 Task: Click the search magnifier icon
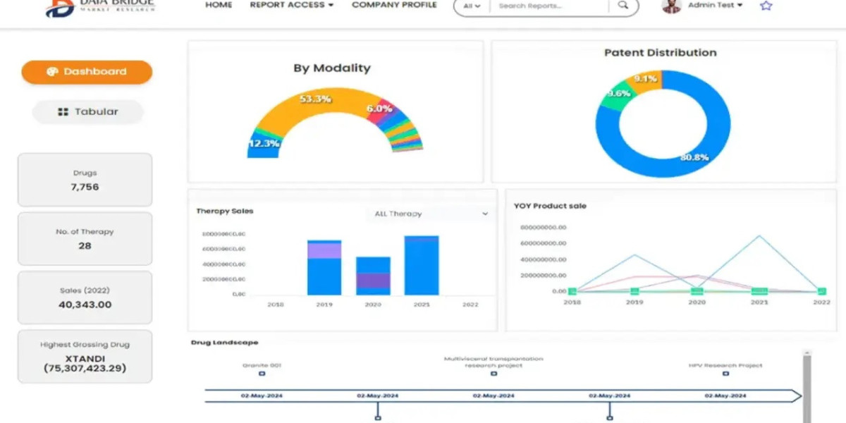point(623,6)
